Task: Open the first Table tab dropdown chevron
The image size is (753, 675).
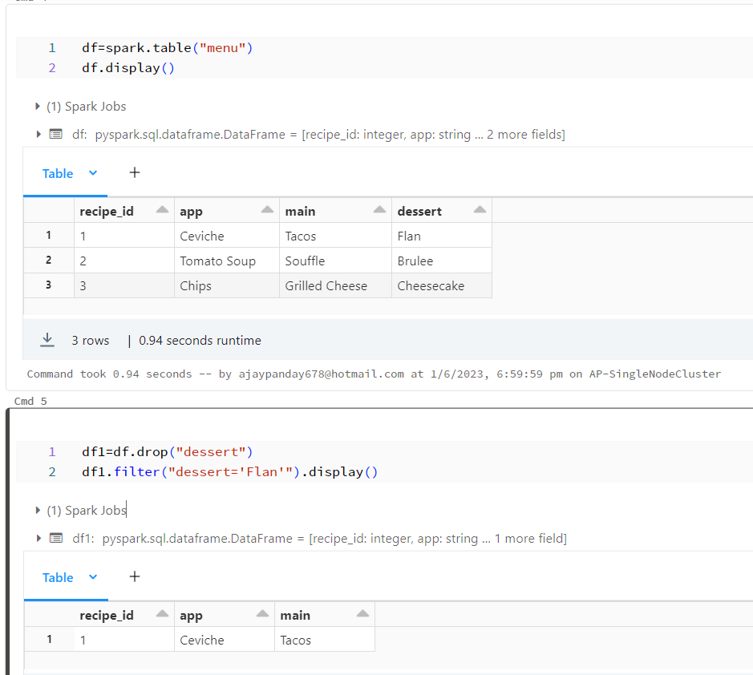Action: pyautogui.click(x=92, y=173)
